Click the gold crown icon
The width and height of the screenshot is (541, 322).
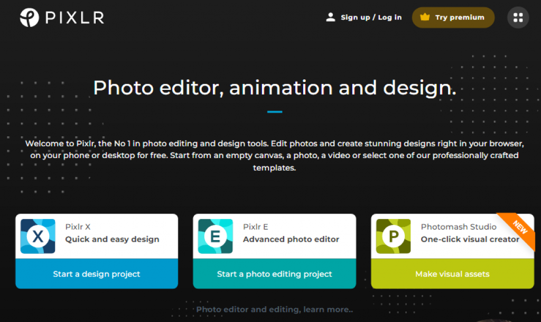coord(425,17)
